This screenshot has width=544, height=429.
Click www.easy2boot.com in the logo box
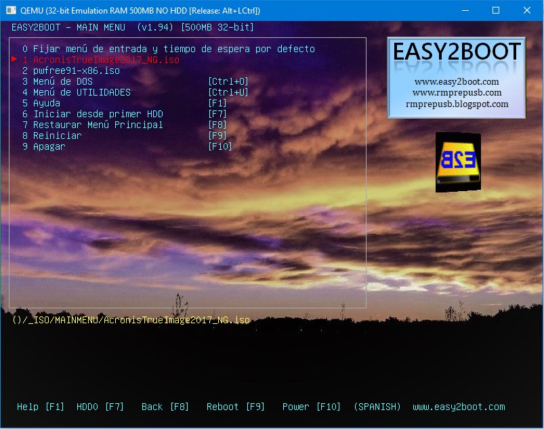457,81
